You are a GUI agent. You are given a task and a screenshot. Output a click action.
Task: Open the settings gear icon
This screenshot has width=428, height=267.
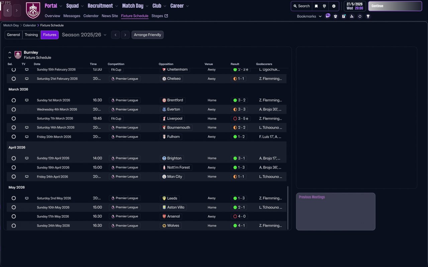[x=333, y=6]
